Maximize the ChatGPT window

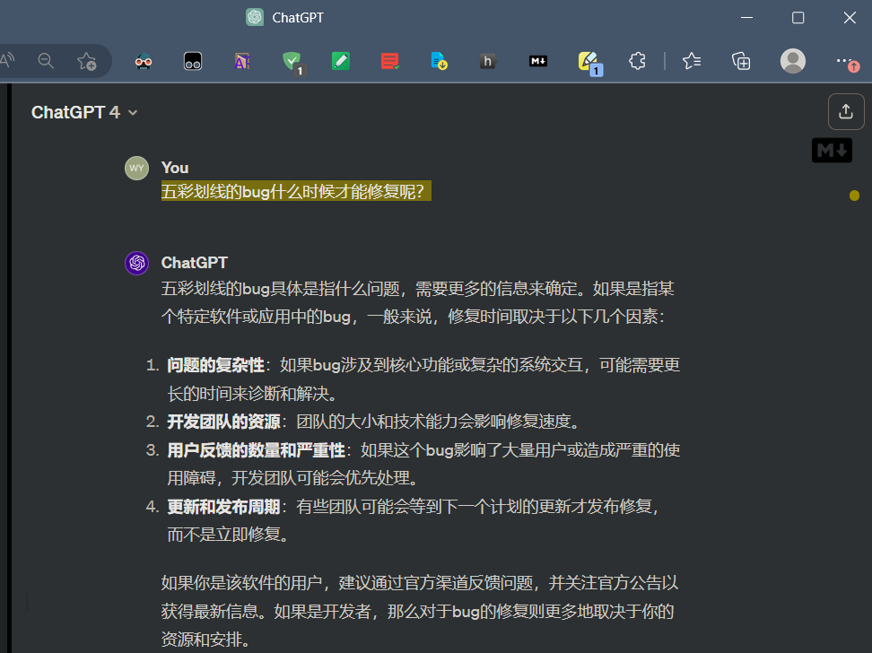point(798,18)
